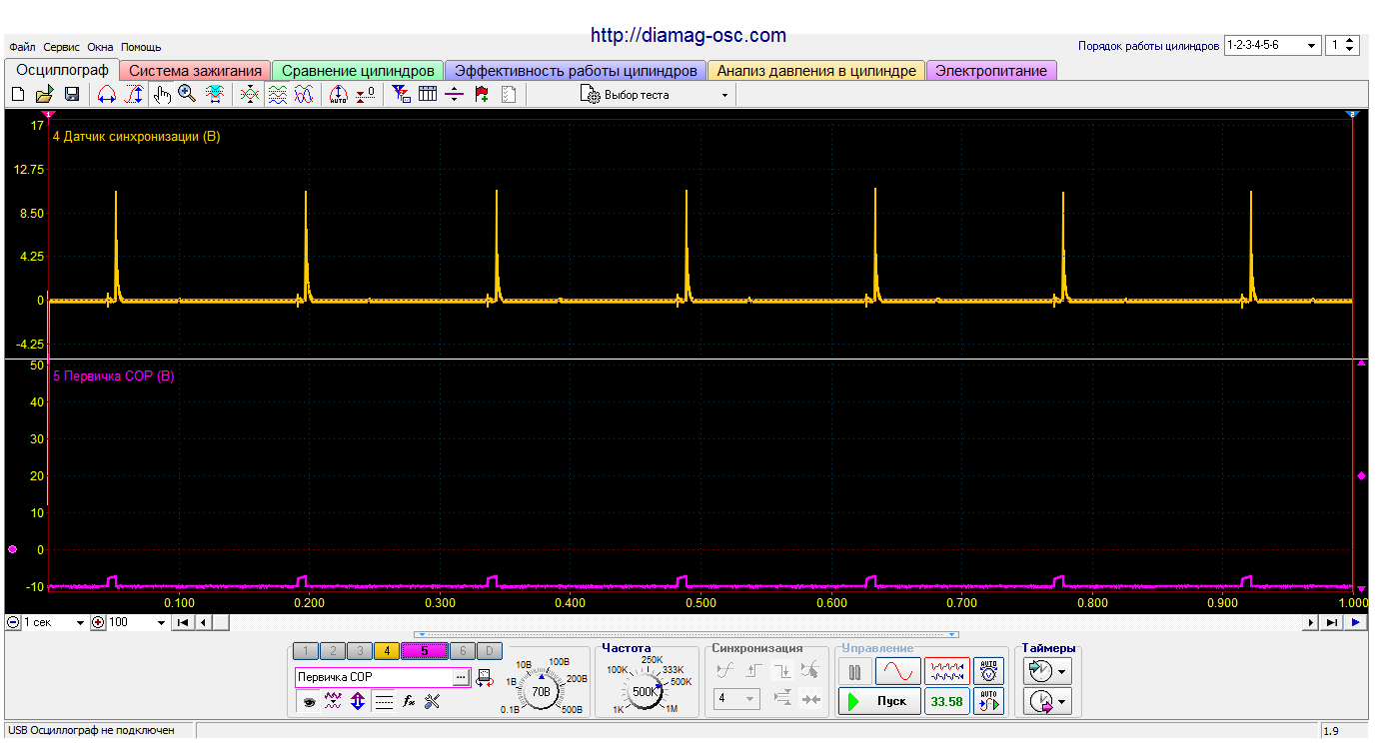
Task: Open the first timer clock dropdown
Action: tap(1047, 671)
